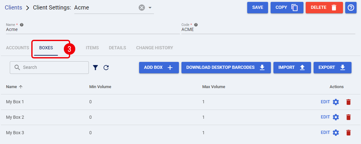Navigate back to Clients breadcrumb
The image size is (361, 144).
coord(13,8)
